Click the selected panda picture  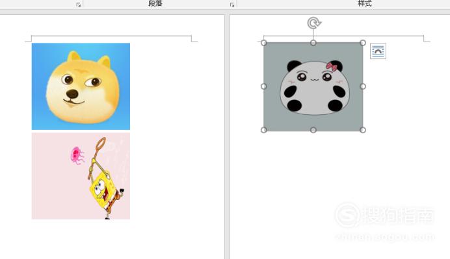point(313,86)
